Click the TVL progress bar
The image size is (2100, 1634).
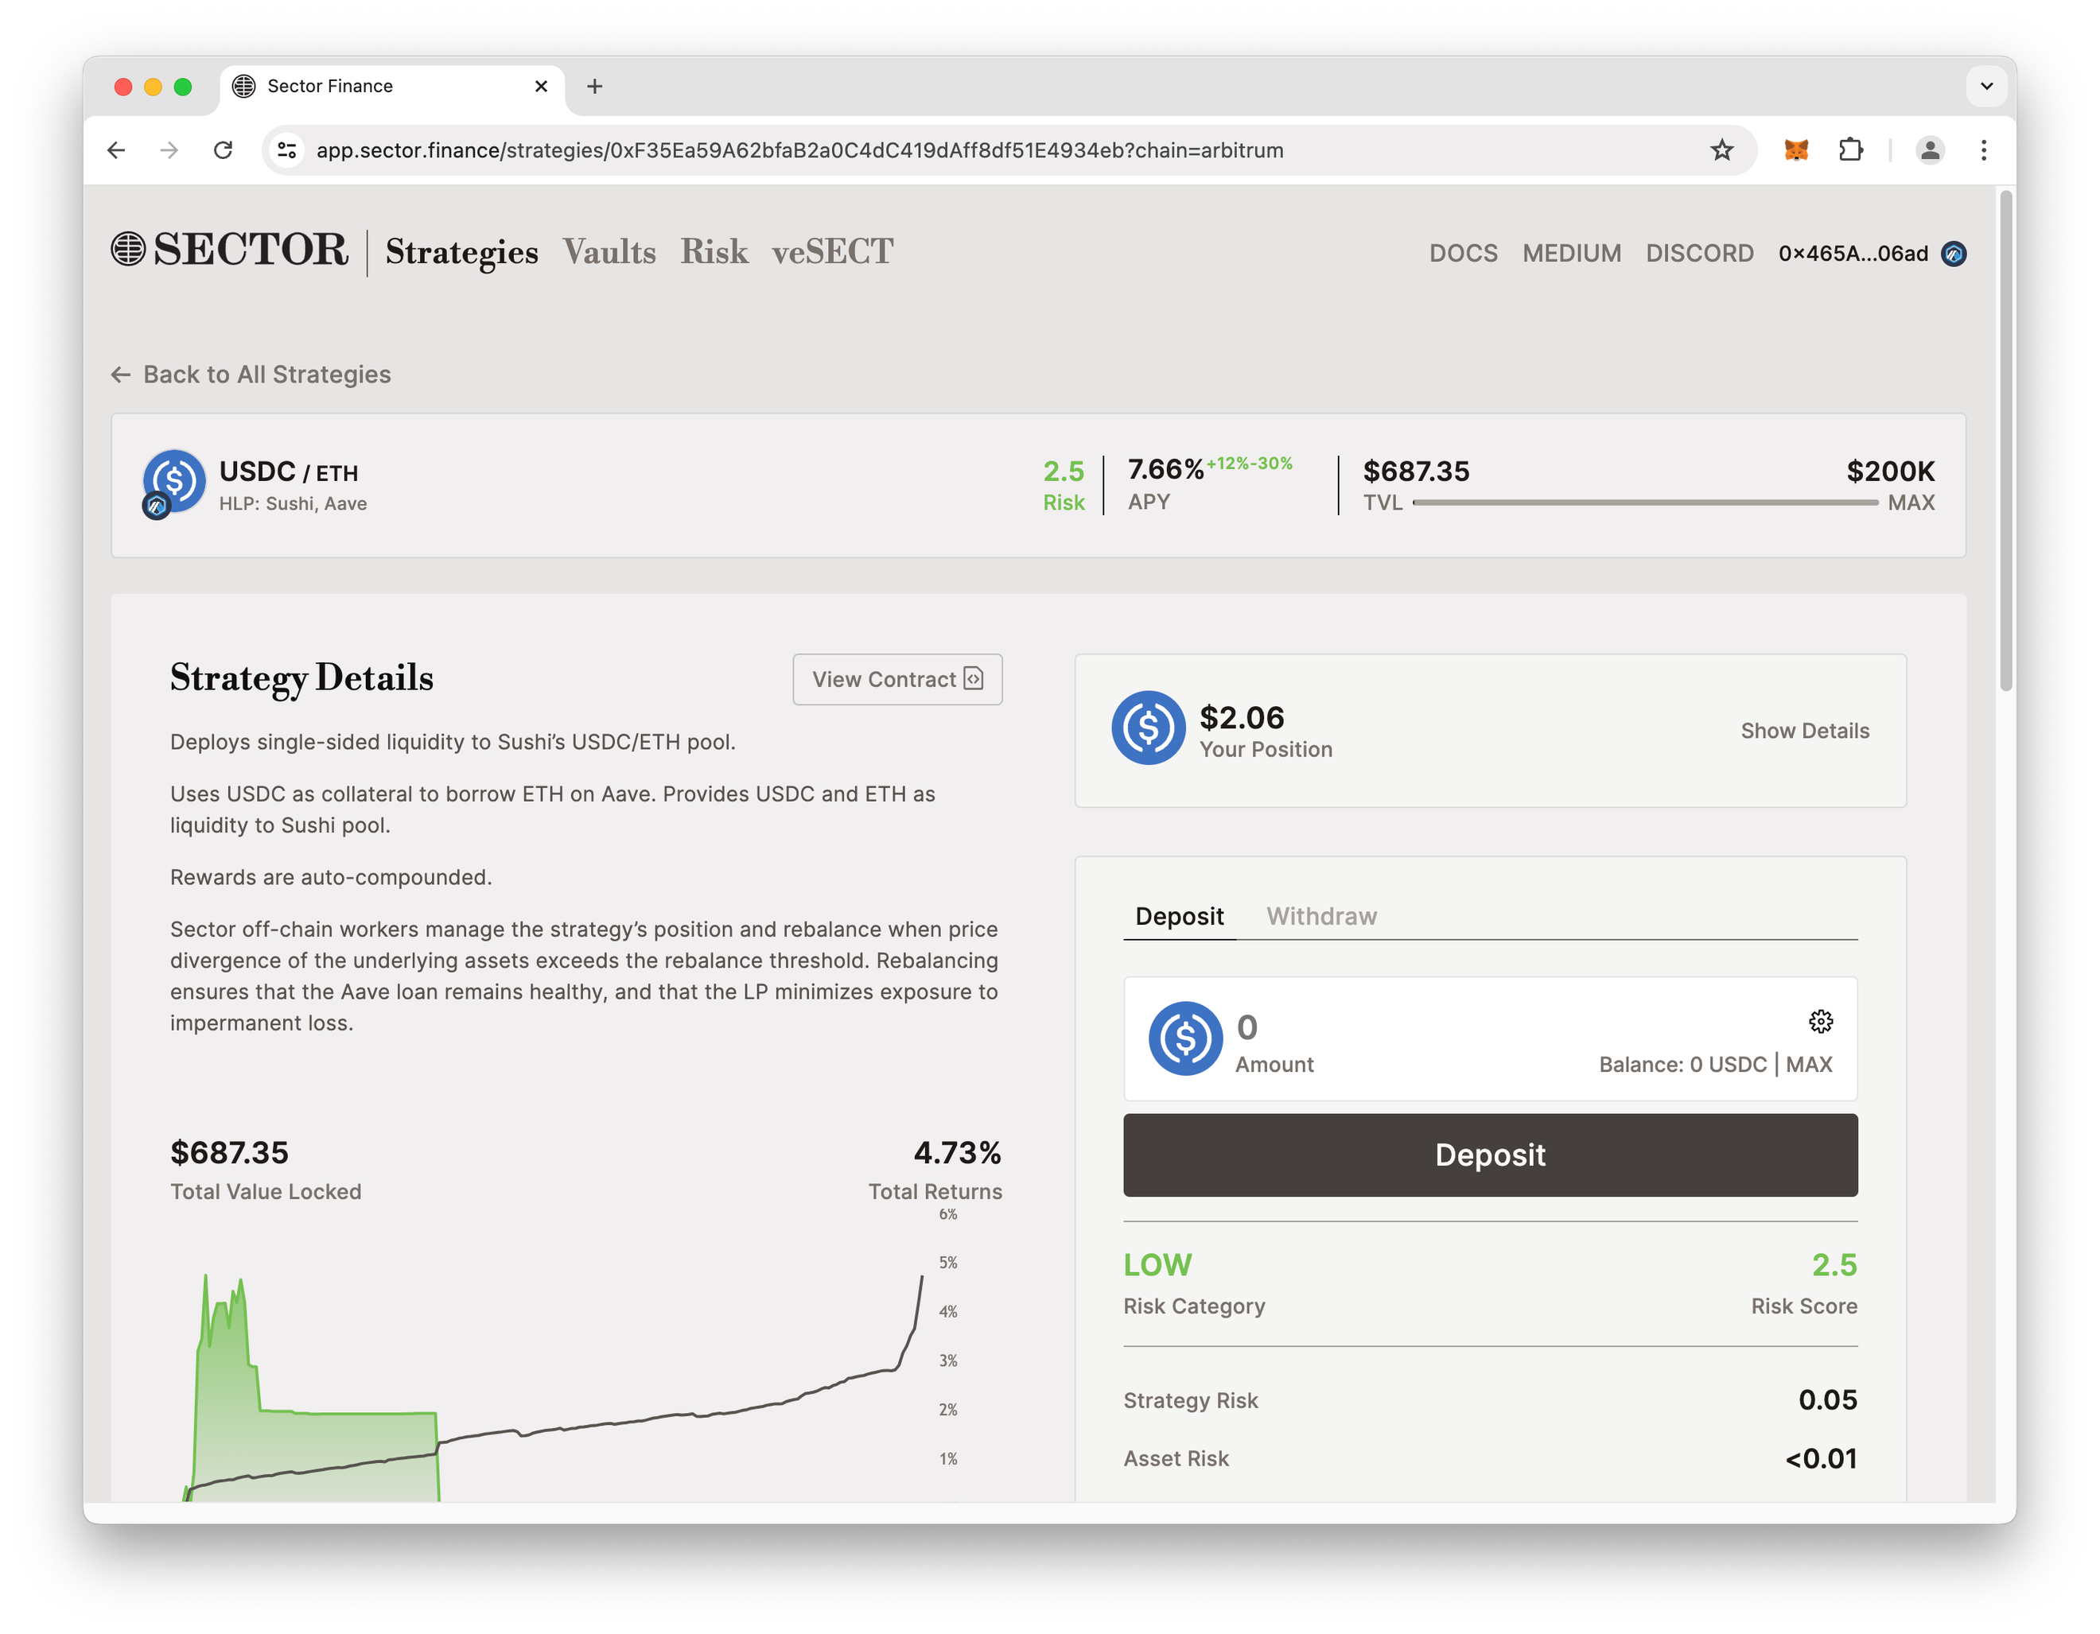(x=1644, y=503)
